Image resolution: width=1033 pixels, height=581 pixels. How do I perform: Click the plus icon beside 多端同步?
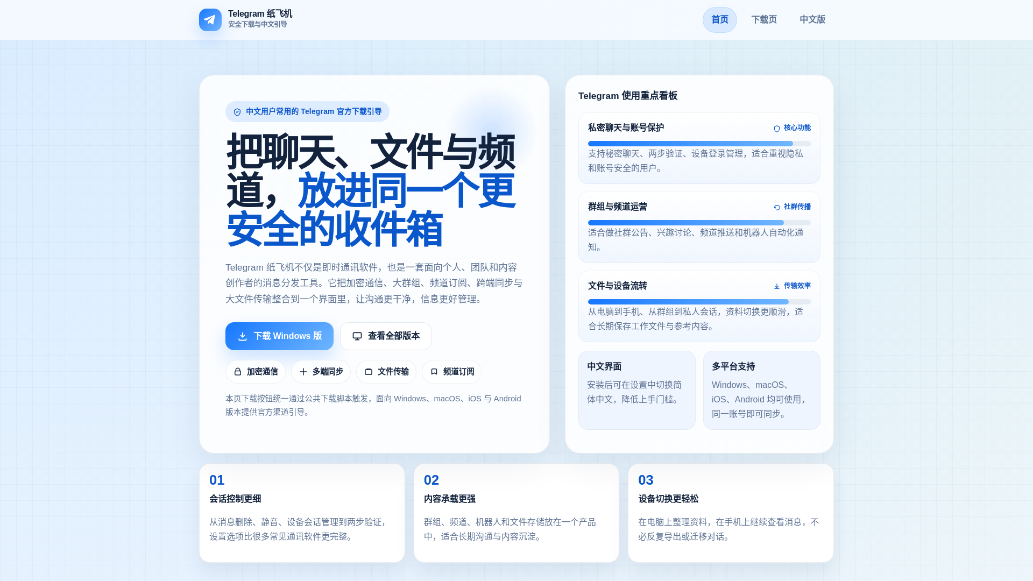pyautogui.click(x=303, y=372)
